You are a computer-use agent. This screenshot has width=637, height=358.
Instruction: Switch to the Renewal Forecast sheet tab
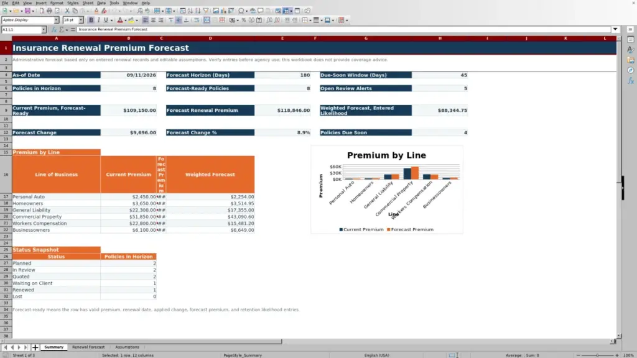tap(88, 347)
